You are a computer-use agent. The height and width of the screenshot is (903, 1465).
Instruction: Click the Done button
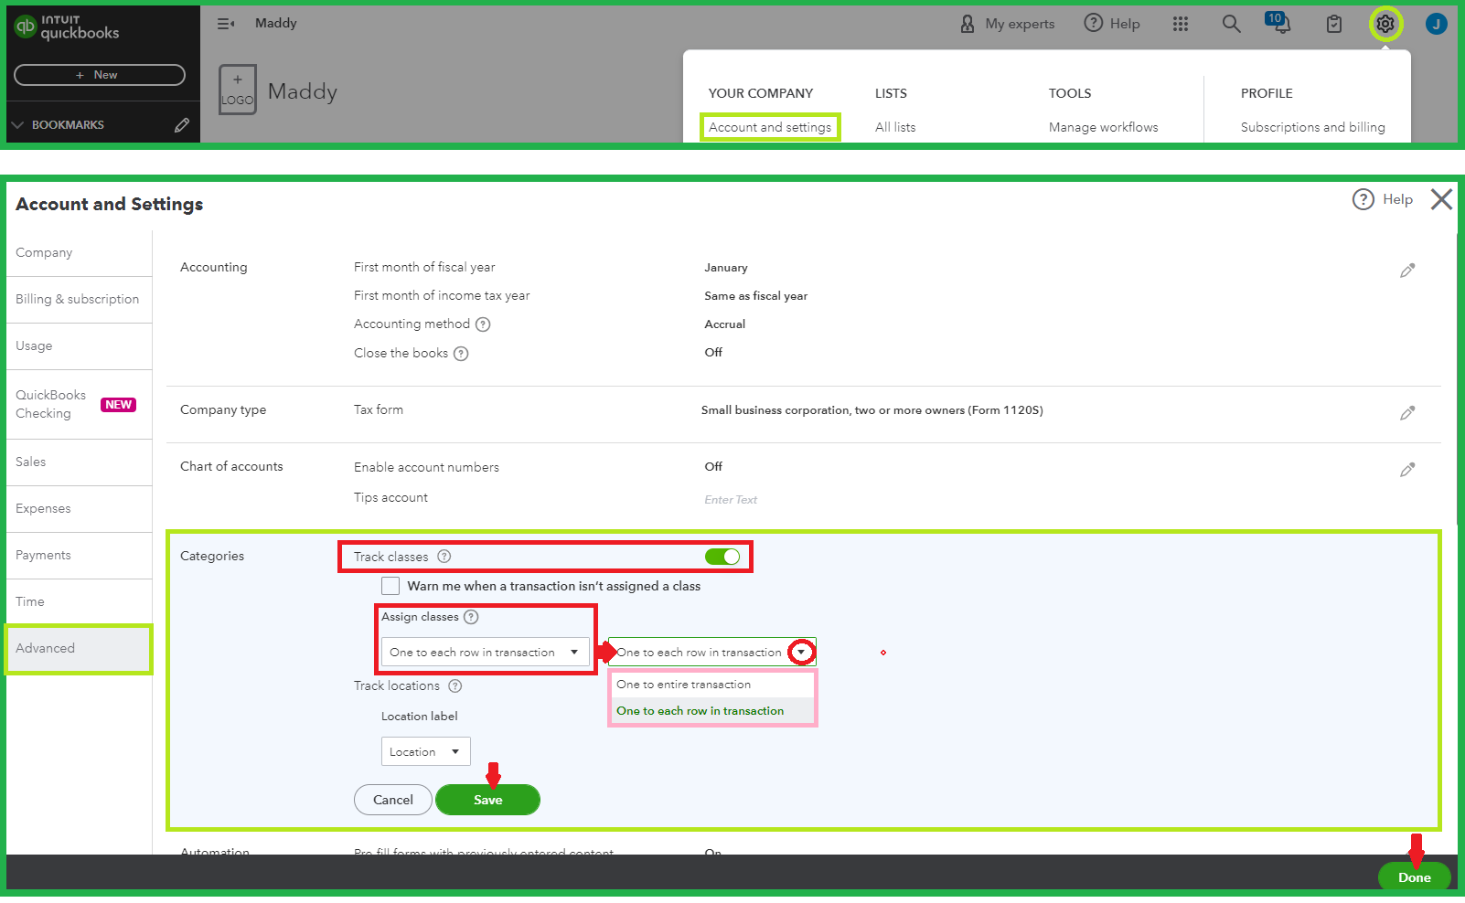(x=1414, y=876)
